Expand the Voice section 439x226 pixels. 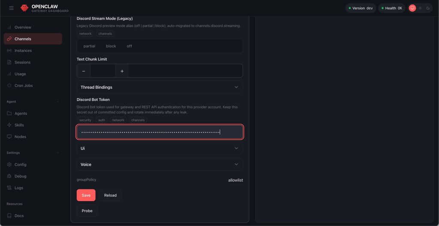159,164
